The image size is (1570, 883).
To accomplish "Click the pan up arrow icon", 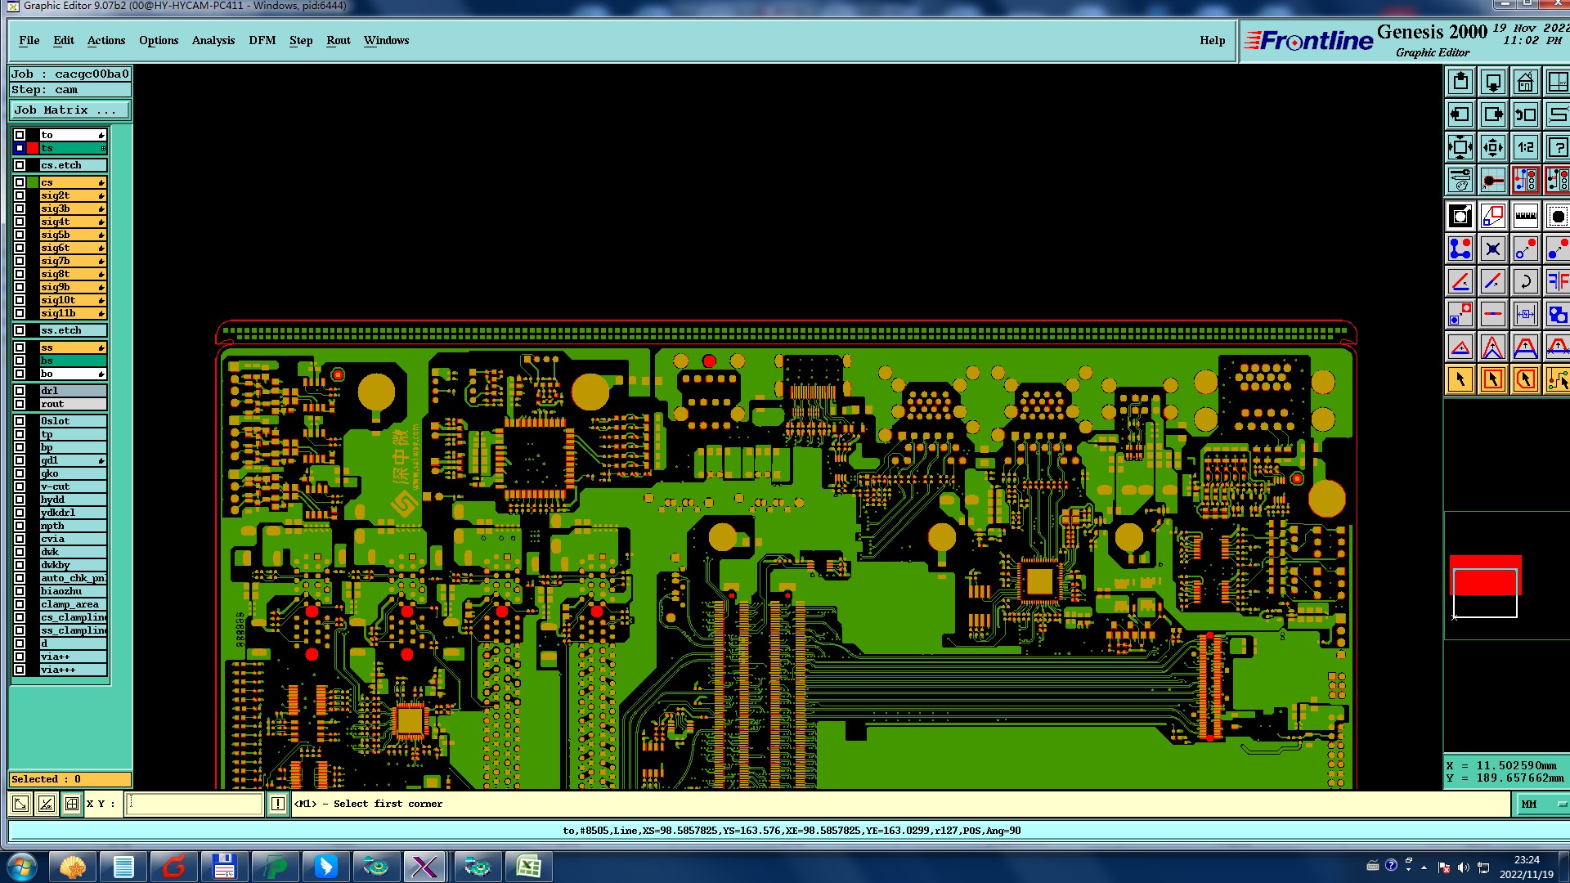I will click(x=1460, y=82).
